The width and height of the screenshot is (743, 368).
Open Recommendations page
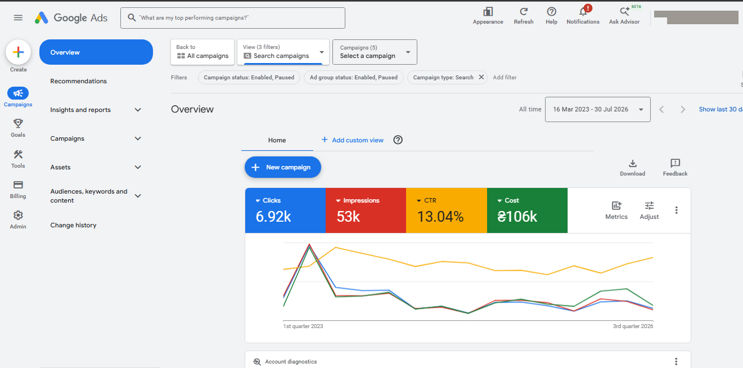pyautogui.click(x=79, y=81)
